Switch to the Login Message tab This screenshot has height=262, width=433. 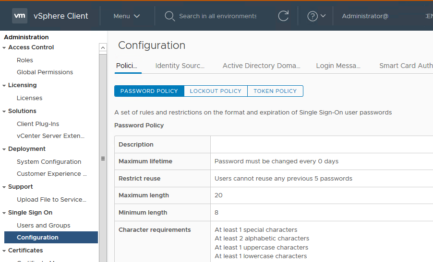[x=338, y=66]
